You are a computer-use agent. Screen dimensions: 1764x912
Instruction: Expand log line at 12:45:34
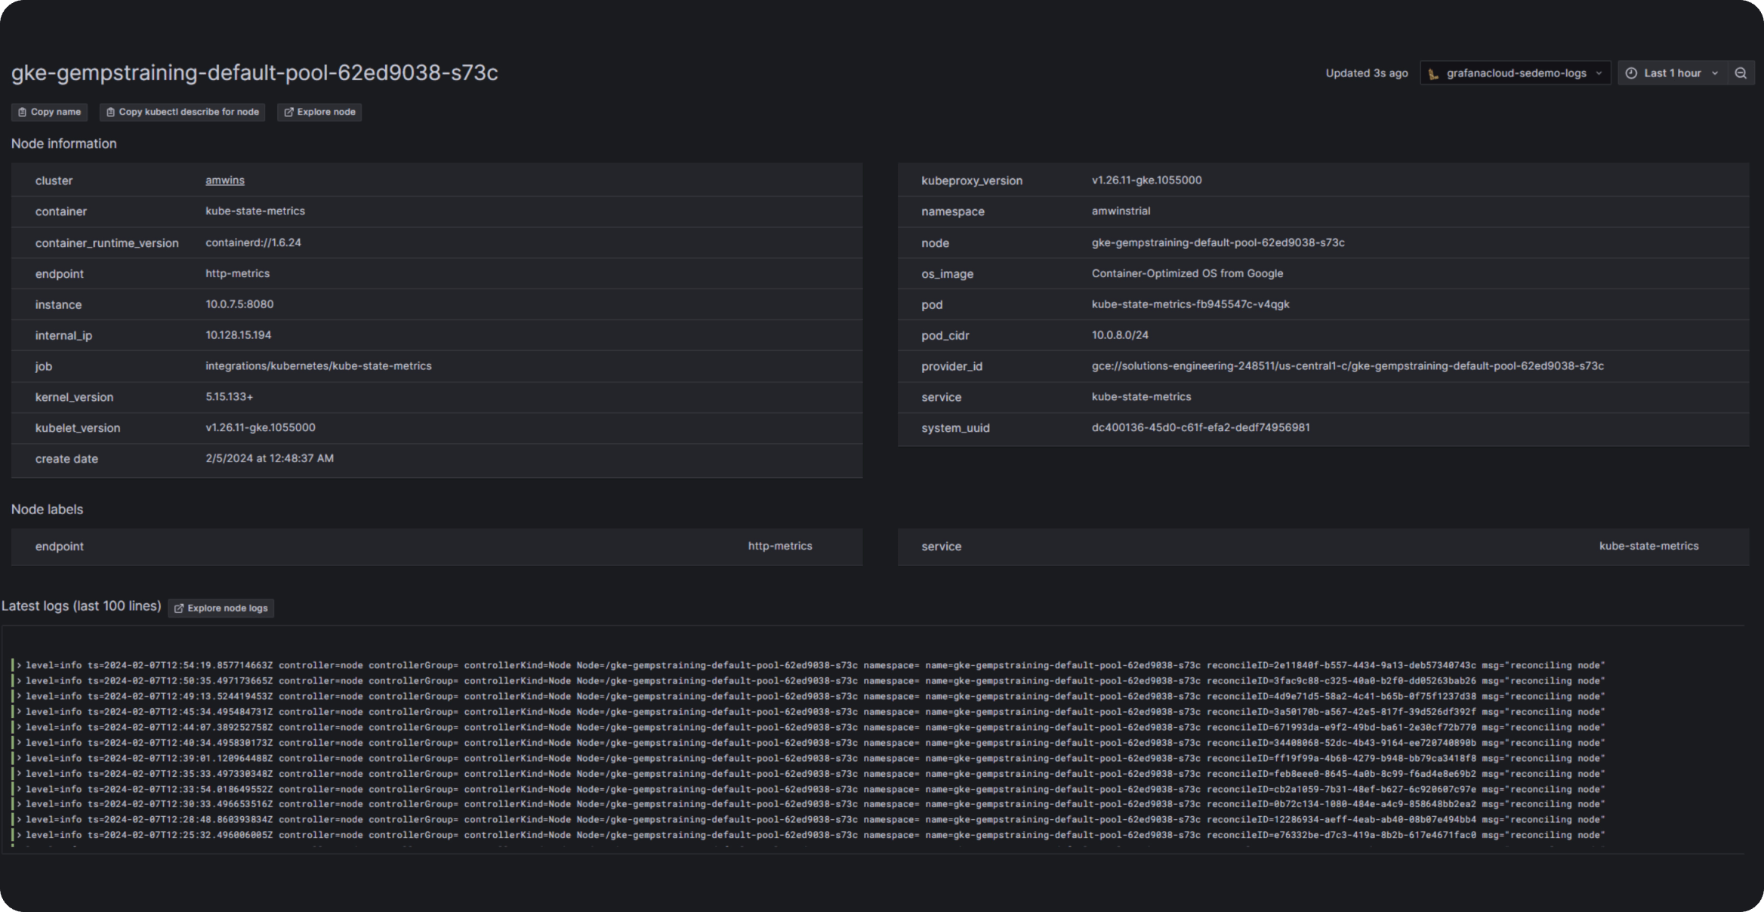pyautogui.click(x=19, y=712)
